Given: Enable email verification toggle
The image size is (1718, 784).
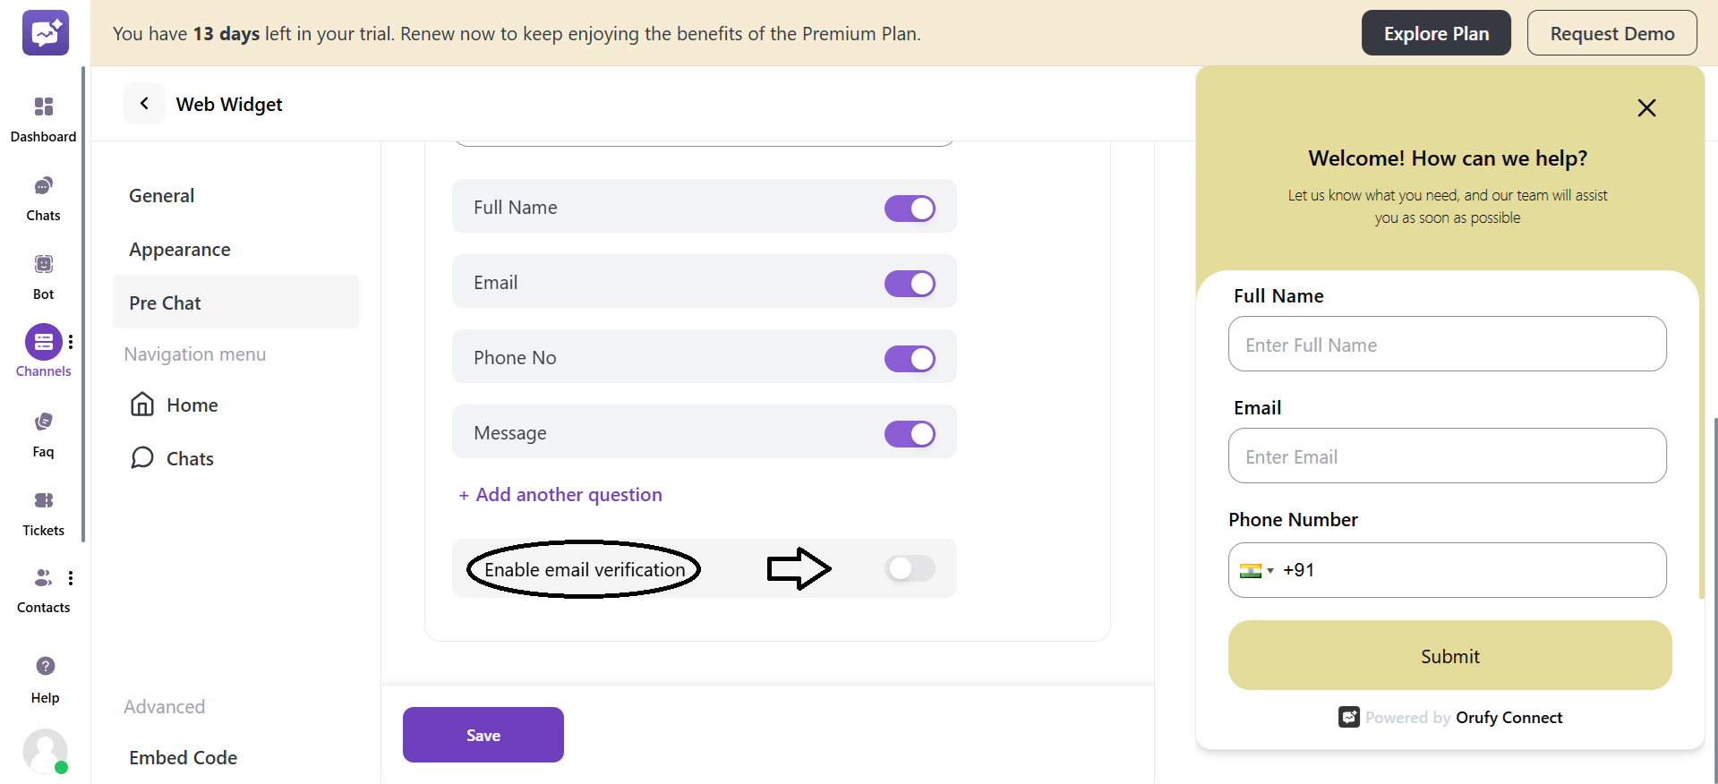Looking at the screenshot, I should [x=910, y=568].
